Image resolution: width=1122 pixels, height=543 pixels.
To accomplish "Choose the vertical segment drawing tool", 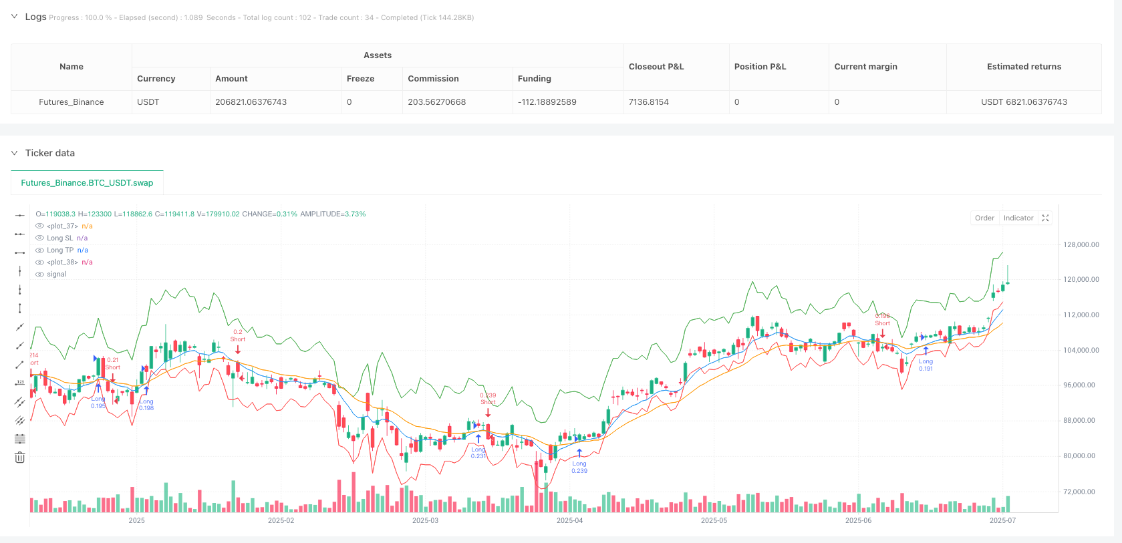I will [x=20, y=308].
